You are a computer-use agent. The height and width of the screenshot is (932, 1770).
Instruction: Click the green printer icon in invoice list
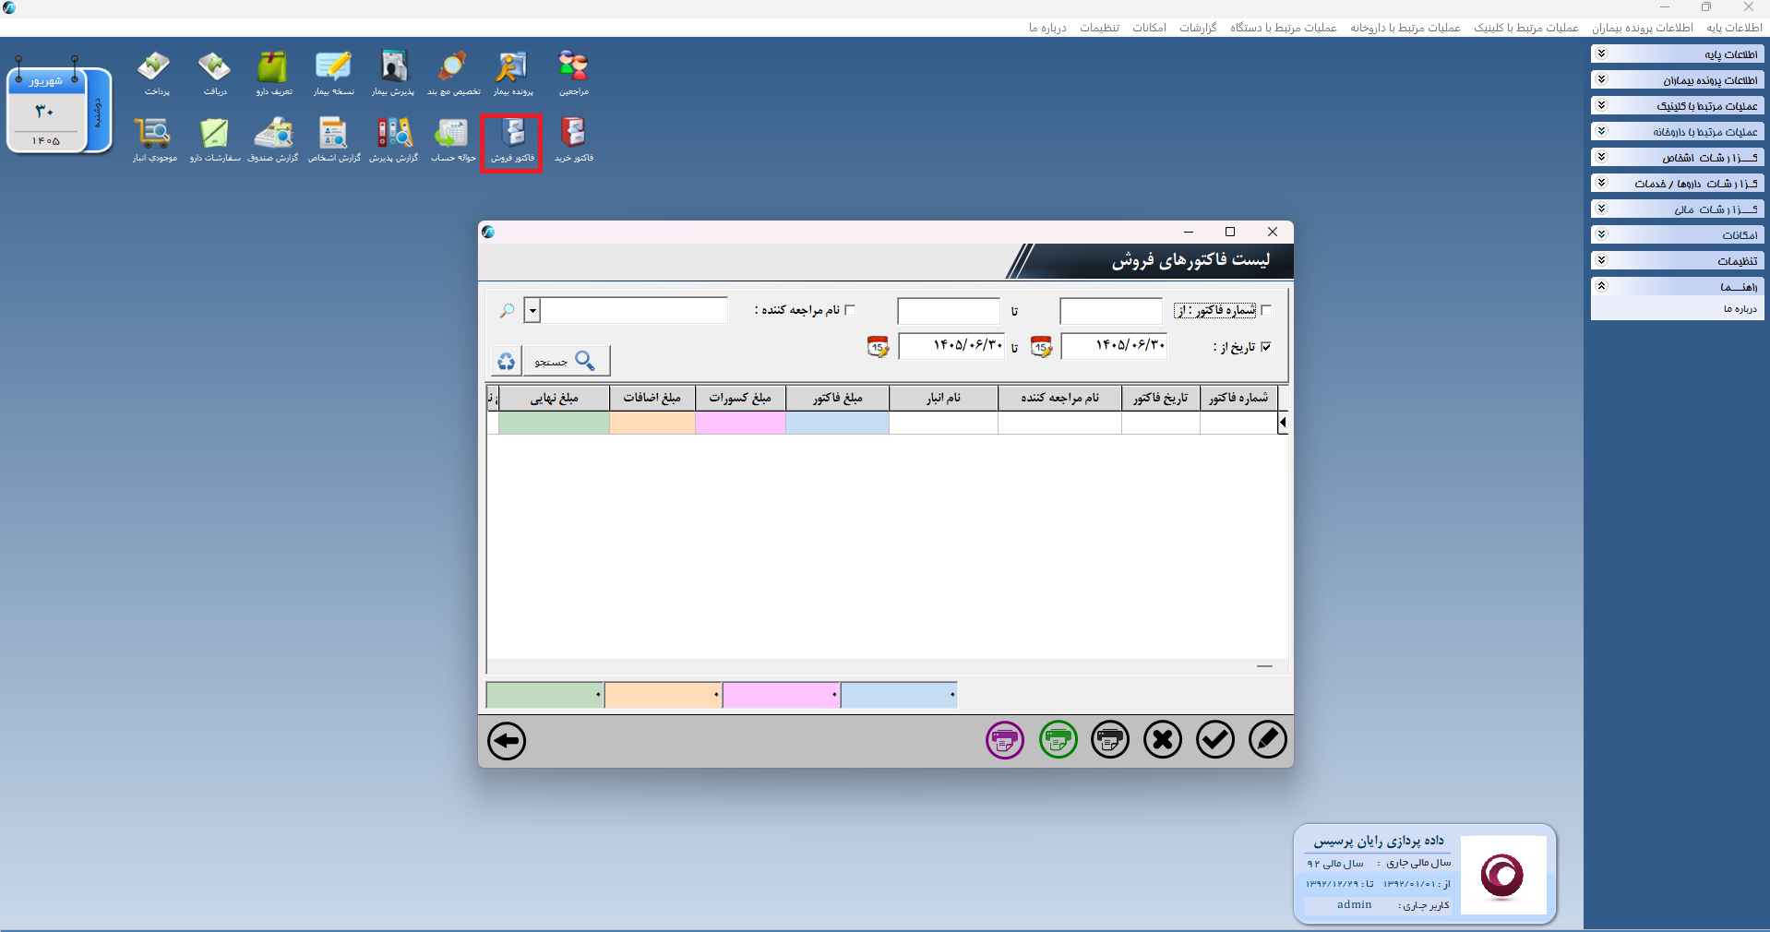click(1058, 740)
